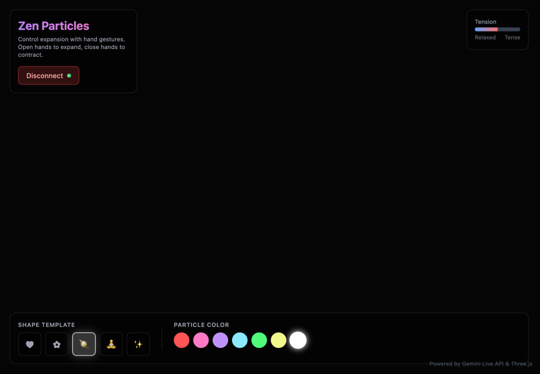Click the Powered by Gemini footer text
Viewport: 540px width, 374px height.
pos(480,364)
